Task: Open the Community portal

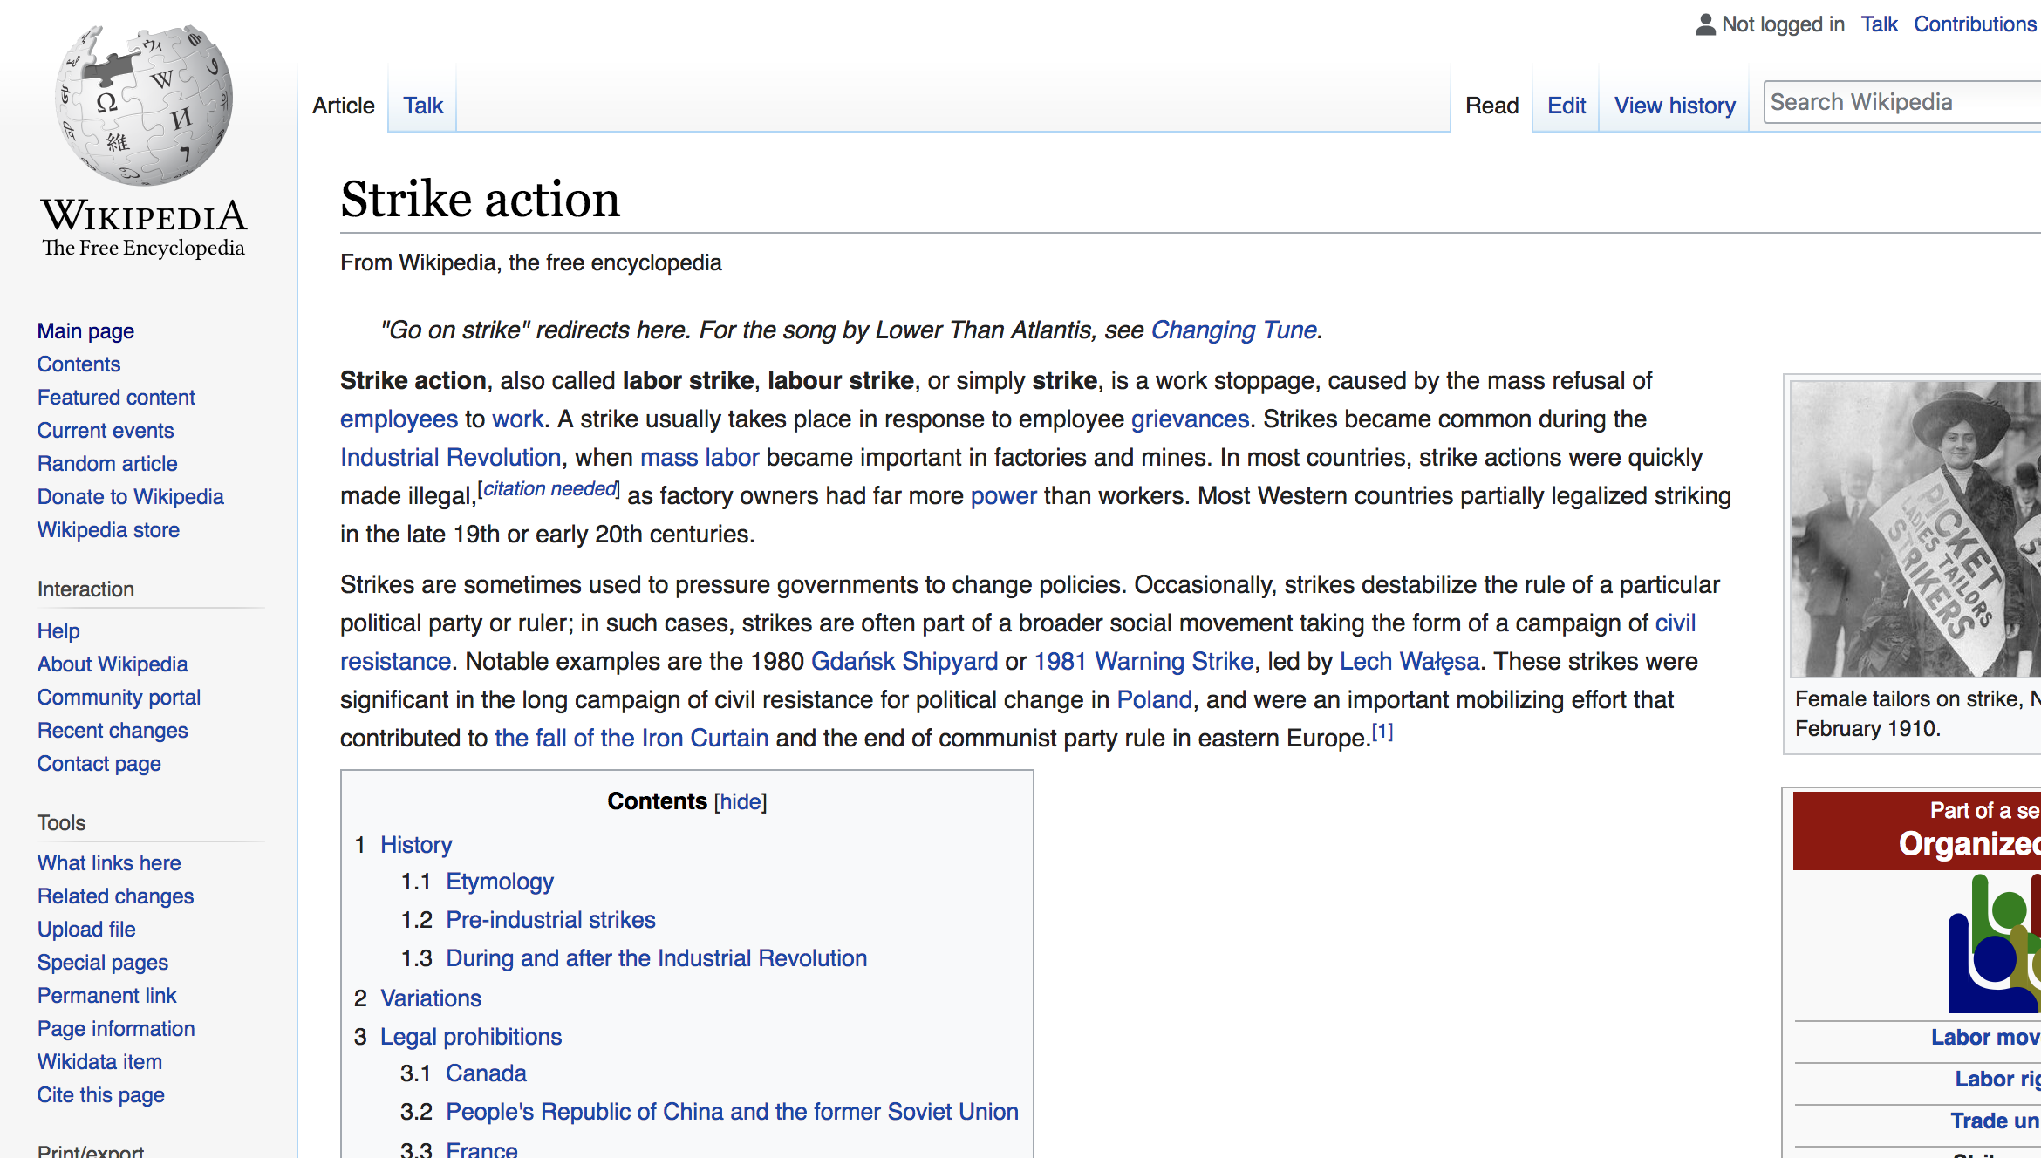Action: click(x=119, y=698)
